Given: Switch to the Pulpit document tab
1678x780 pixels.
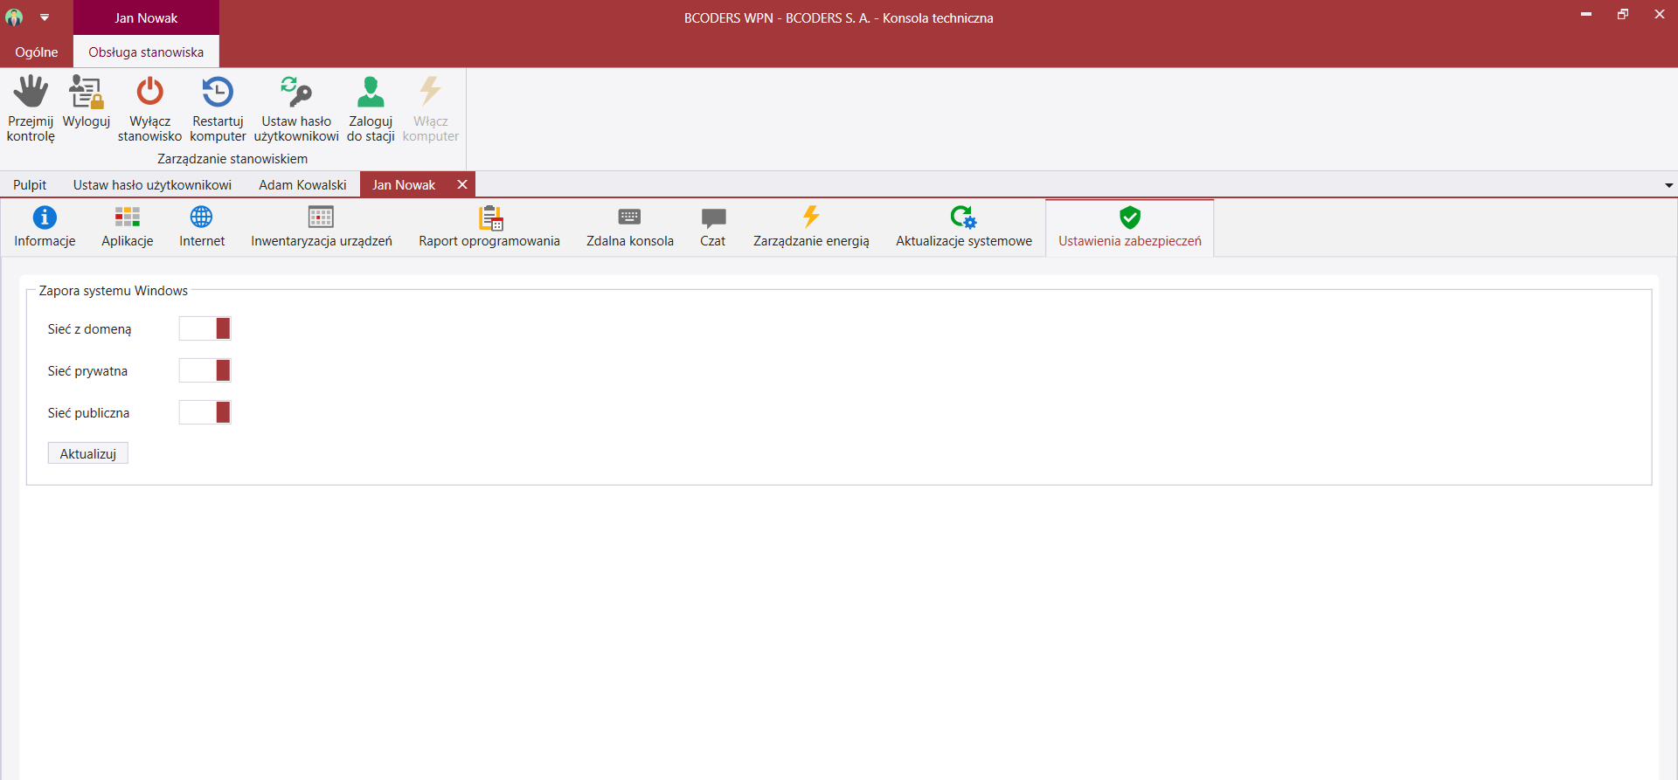Looking at the screenshot, I should tap(30, 185).
